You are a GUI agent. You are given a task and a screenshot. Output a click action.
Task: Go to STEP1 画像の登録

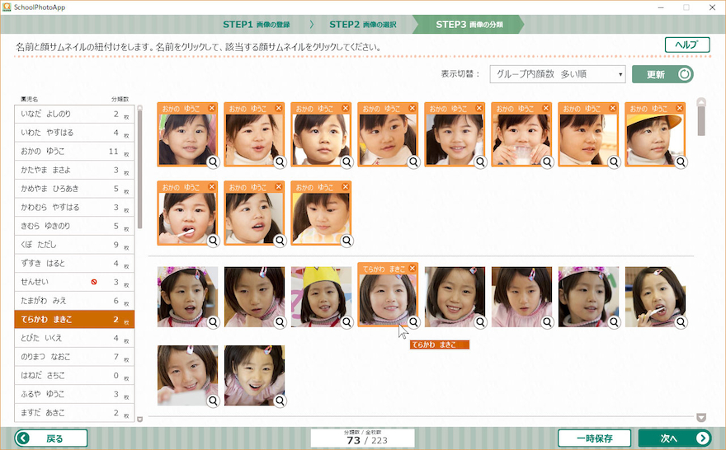click(x=257, y=25)
